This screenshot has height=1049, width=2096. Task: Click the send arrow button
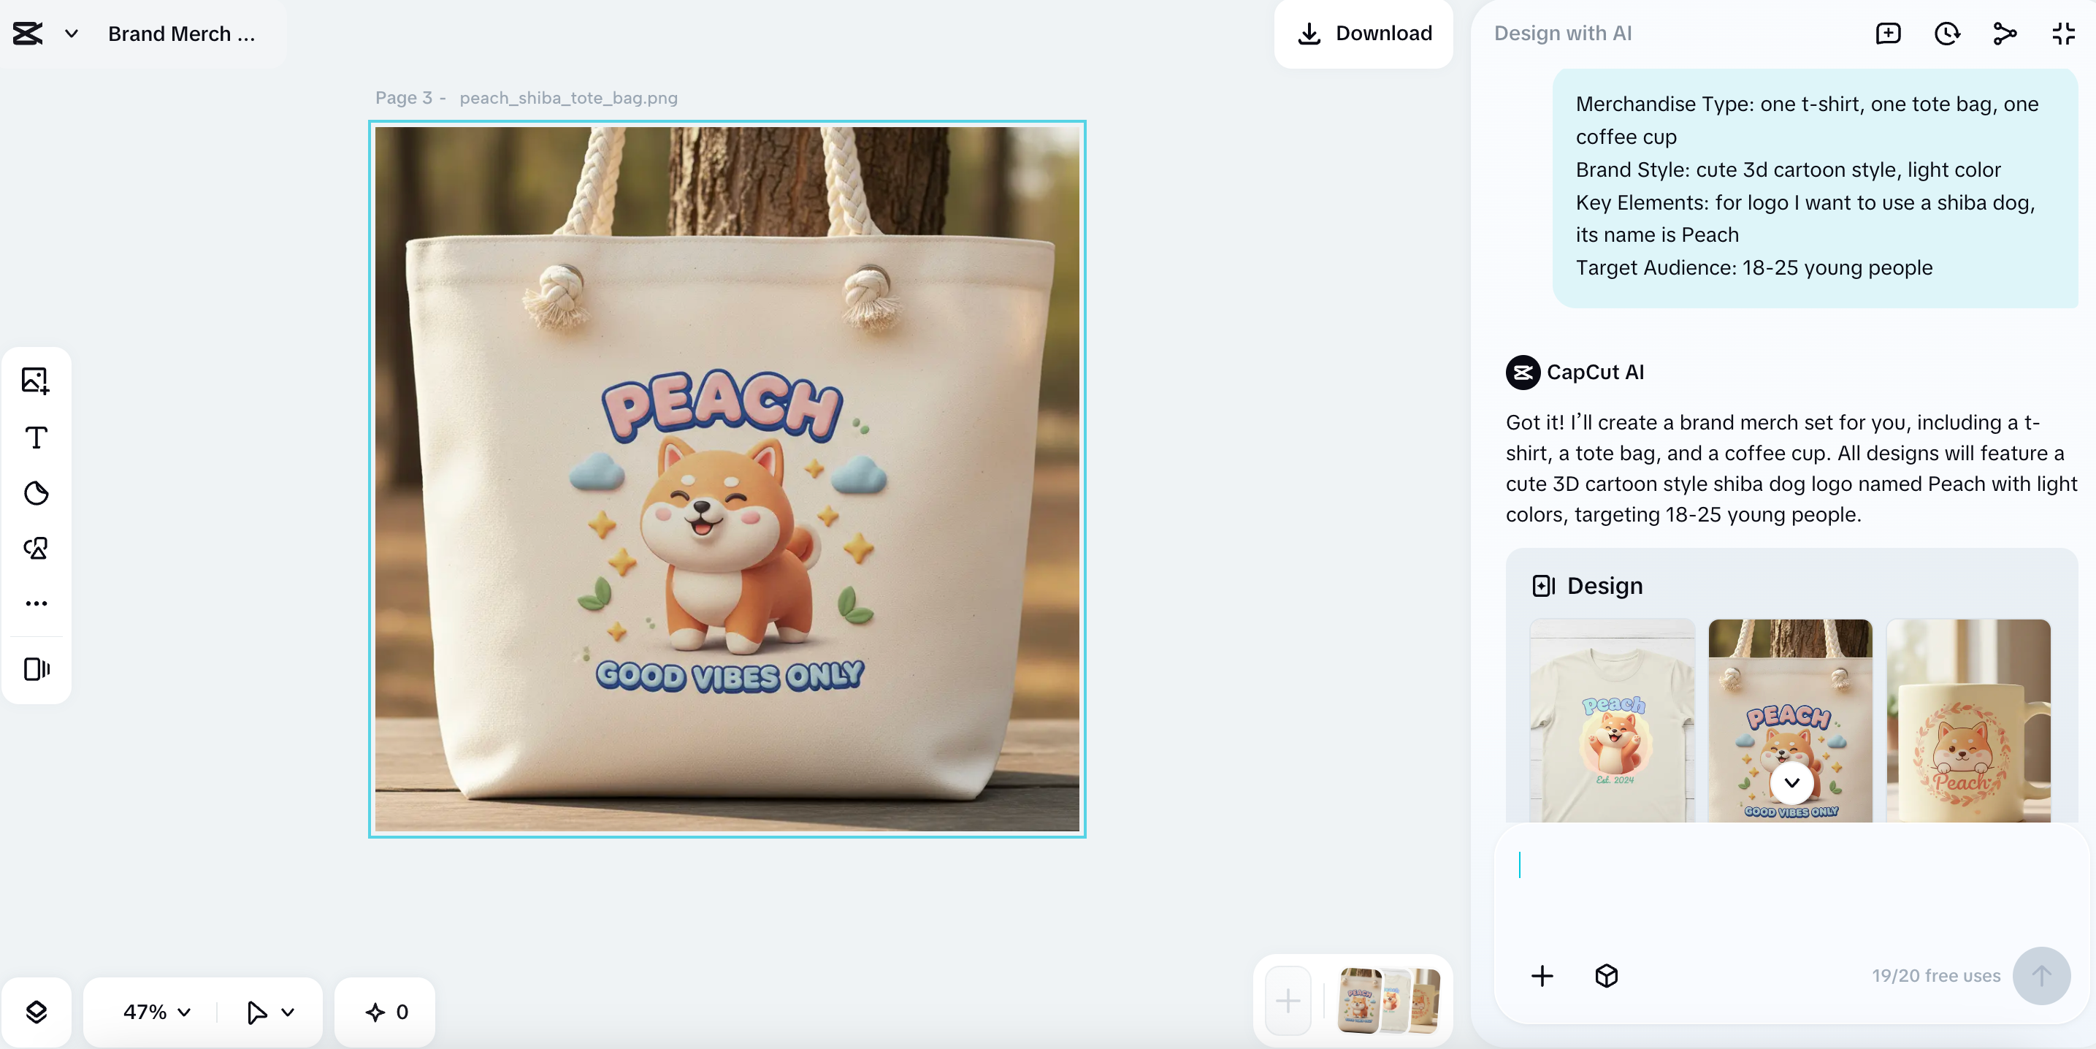(2040, 975)
